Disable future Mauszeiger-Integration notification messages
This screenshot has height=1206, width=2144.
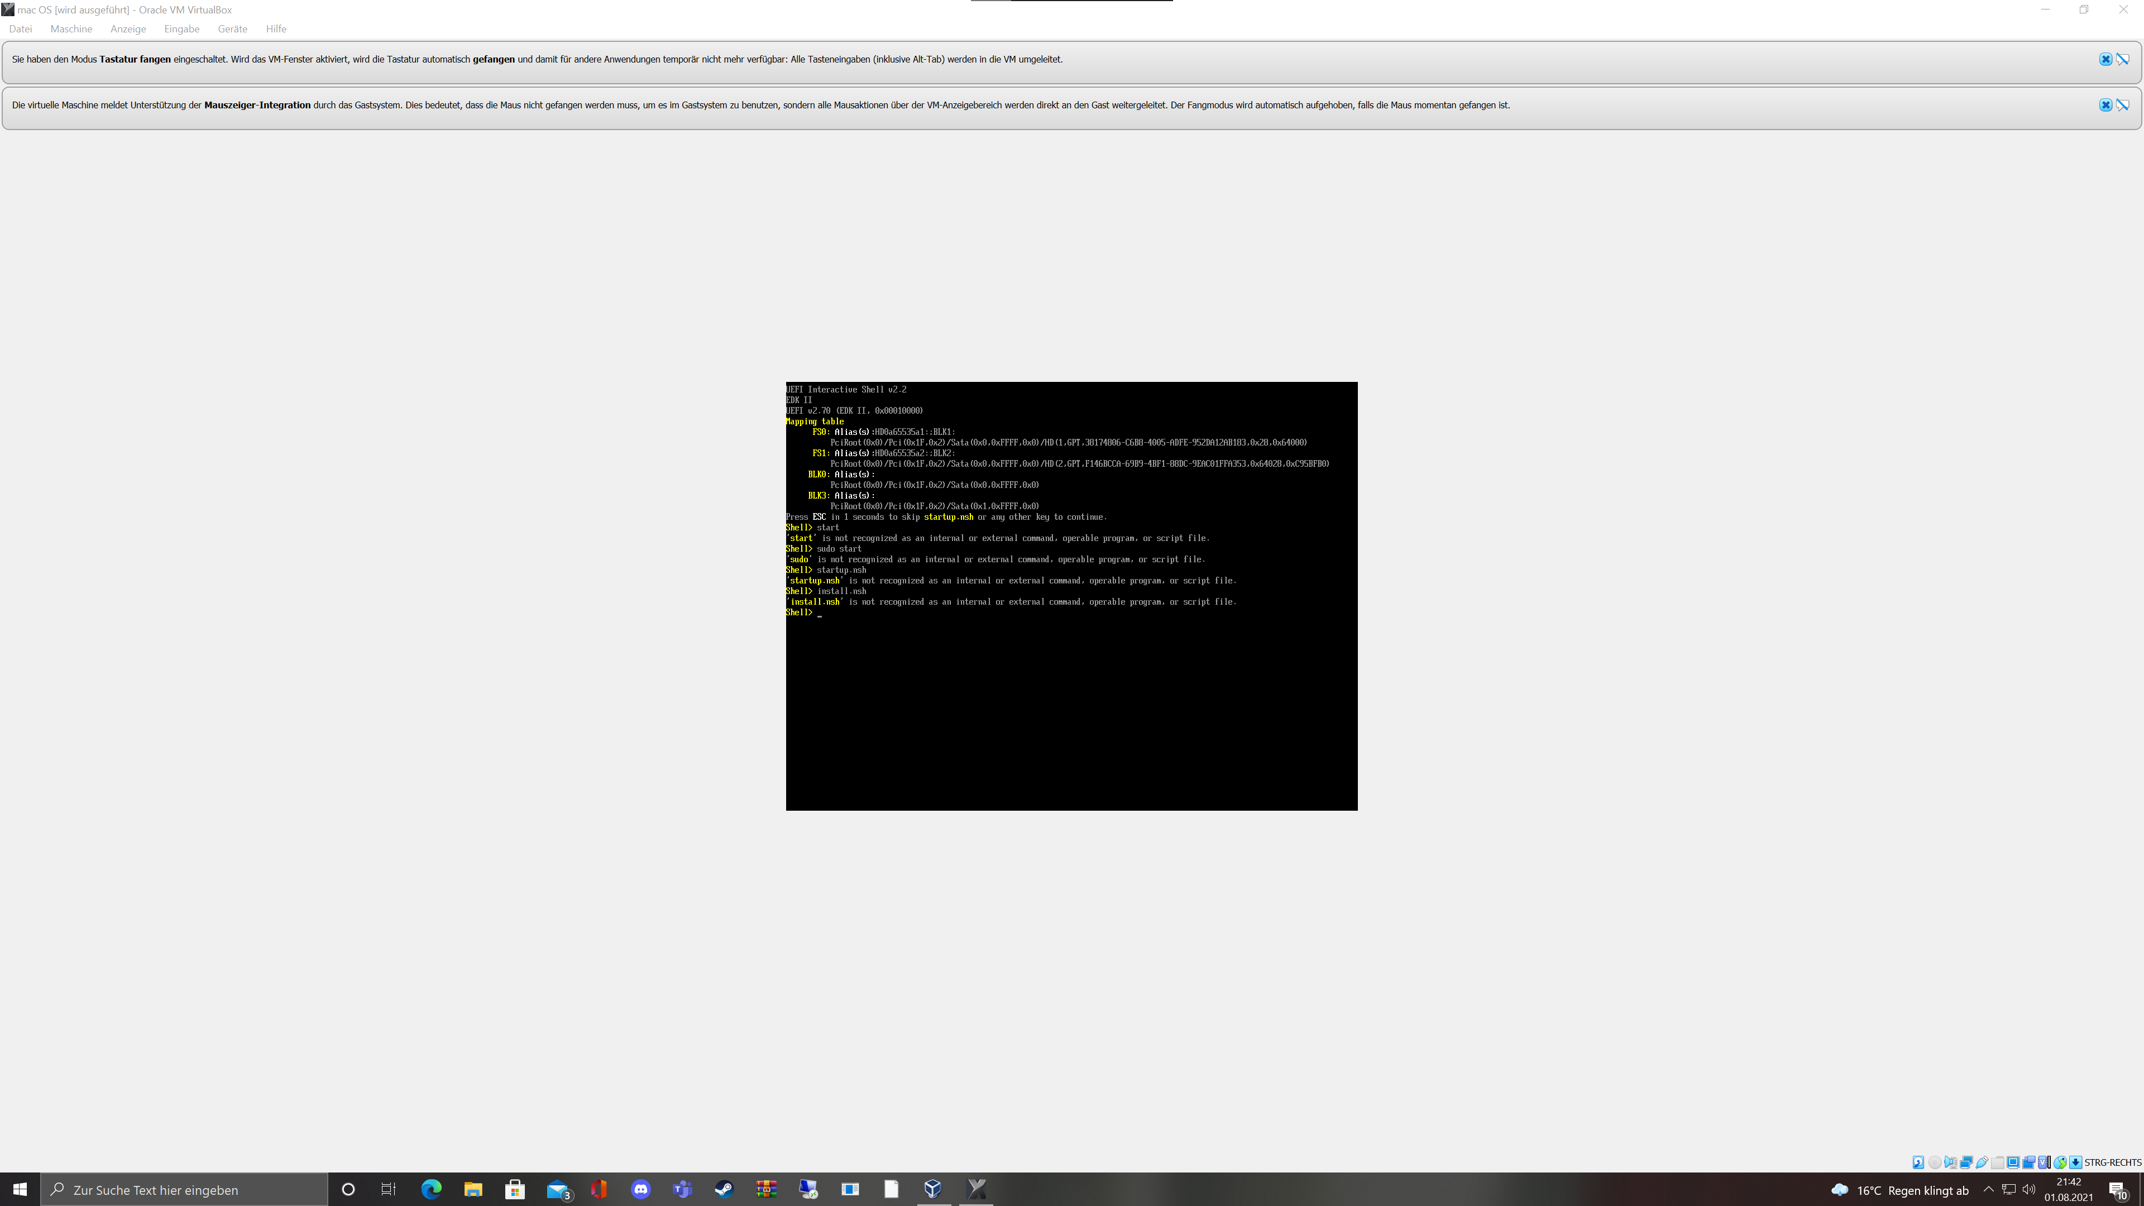pos(2122,105)
